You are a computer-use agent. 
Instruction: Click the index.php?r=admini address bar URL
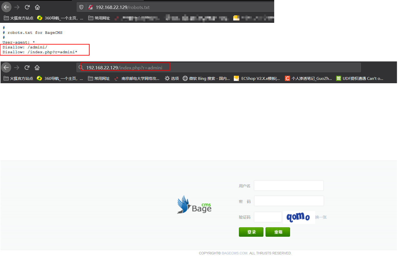coord(124,68)
